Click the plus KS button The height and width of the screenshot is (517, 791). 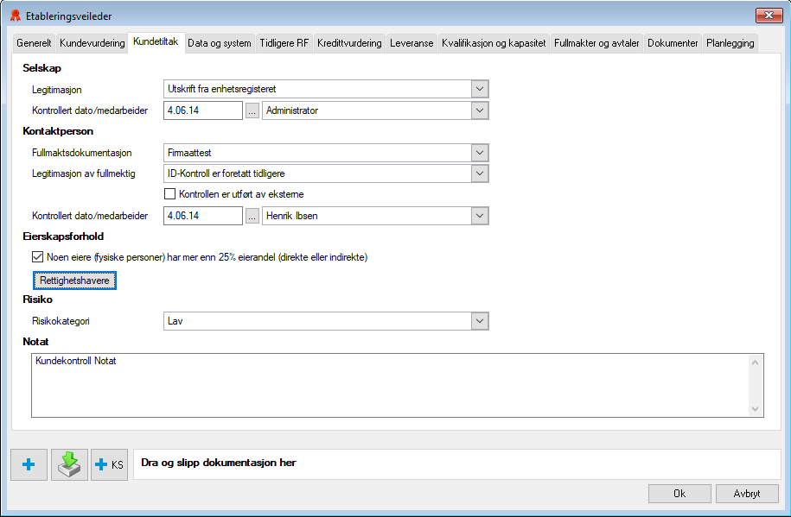(110, 464)
